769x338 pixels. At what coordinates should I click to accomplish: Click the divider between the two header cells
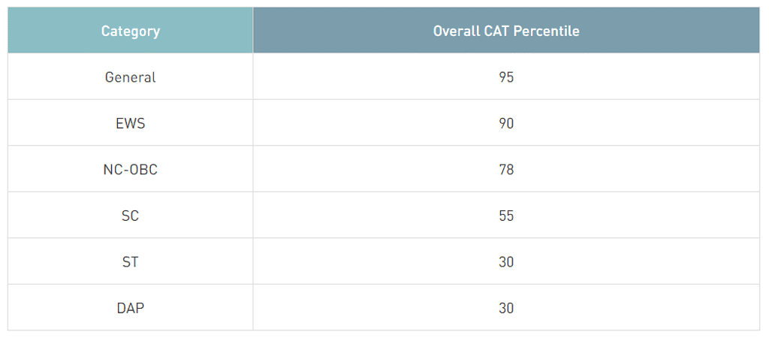point(253,31)
